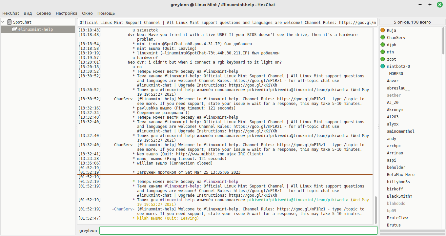Click the message input box

pos(238,230)
